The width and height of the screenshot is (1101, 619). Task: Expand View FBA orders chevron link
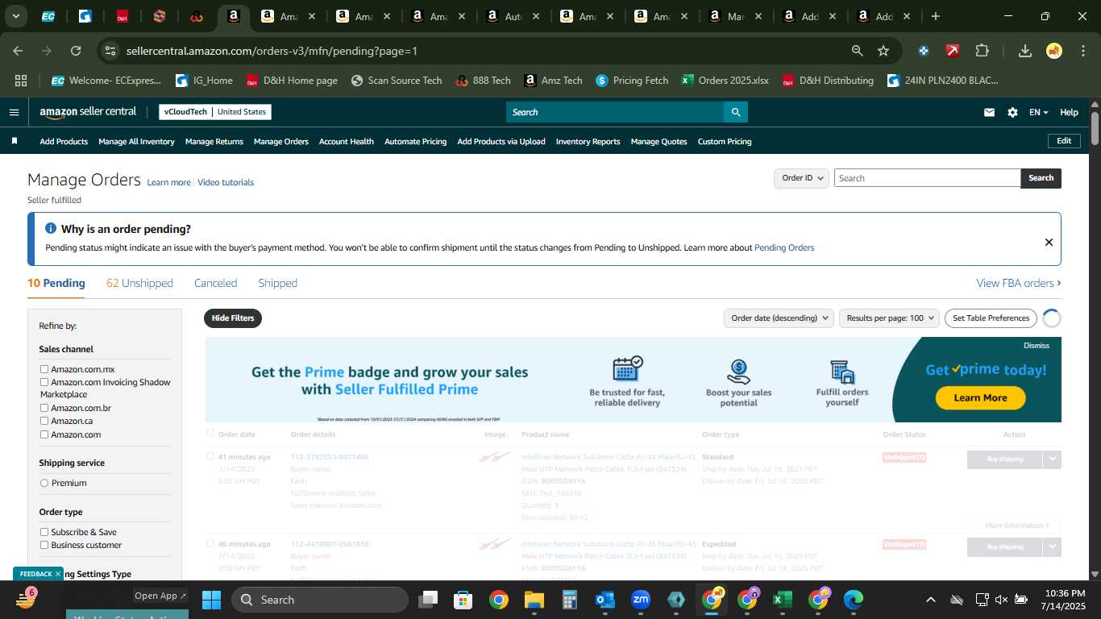click(1019, 283)
